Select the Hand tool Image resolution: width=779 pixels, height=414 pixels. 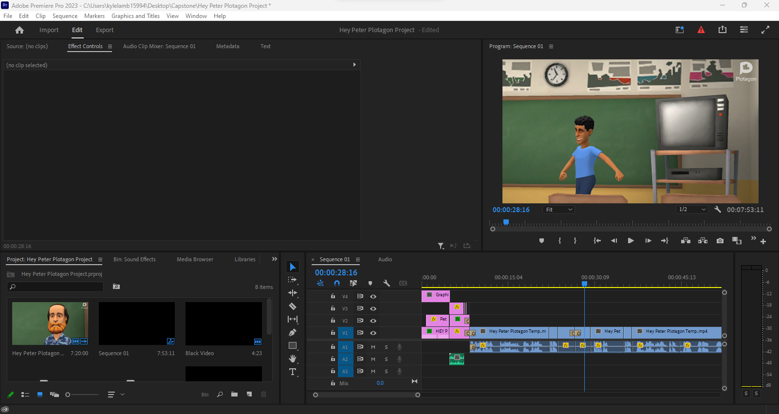coord(293,359)
